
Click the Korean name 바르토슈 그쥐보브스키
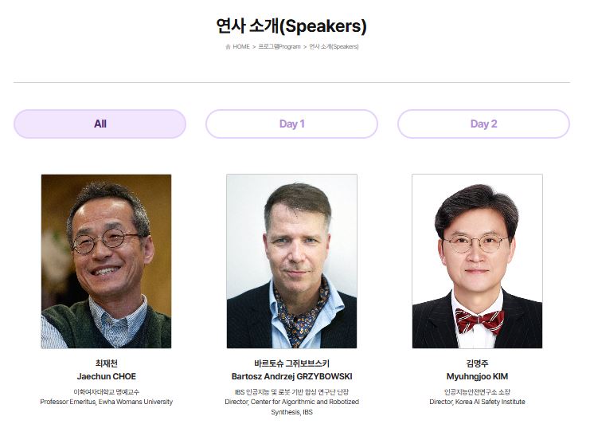[x=291, y=363]
